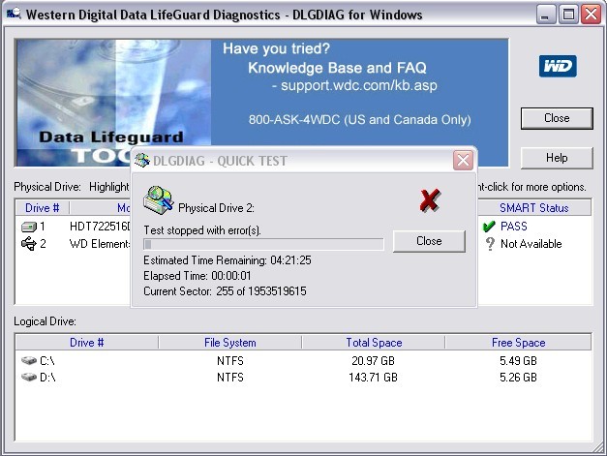The image size is (607, 456).
Task: Click the green checkmark PASS icon
Action: click(x=489, y=227)
